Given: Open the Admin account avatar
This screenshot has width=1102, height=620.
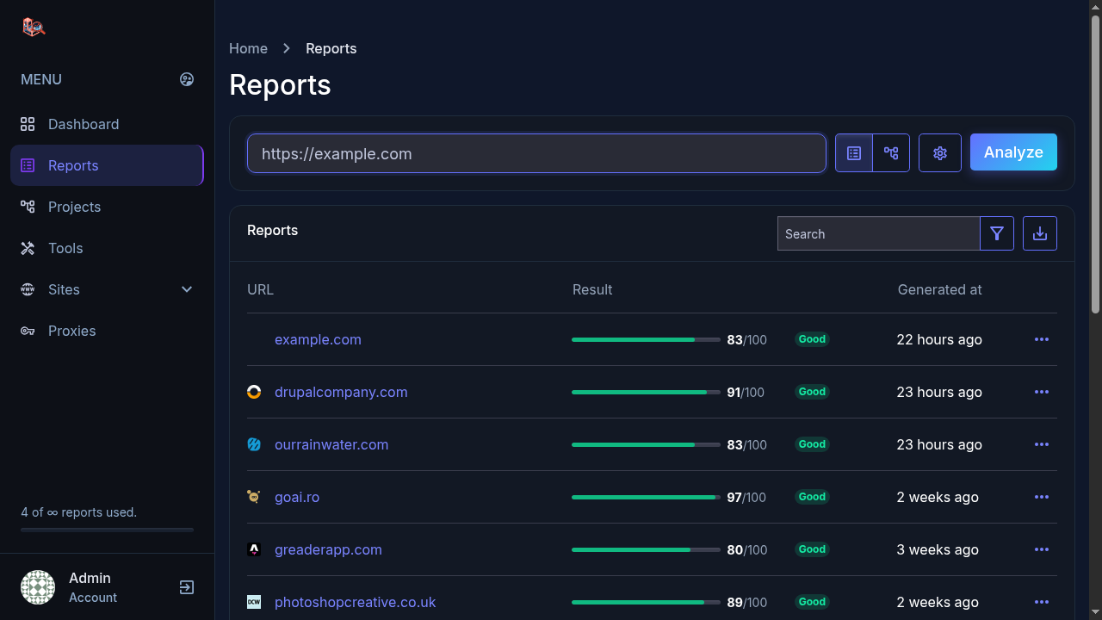Looking at the screenshot, I should (38, 587).
